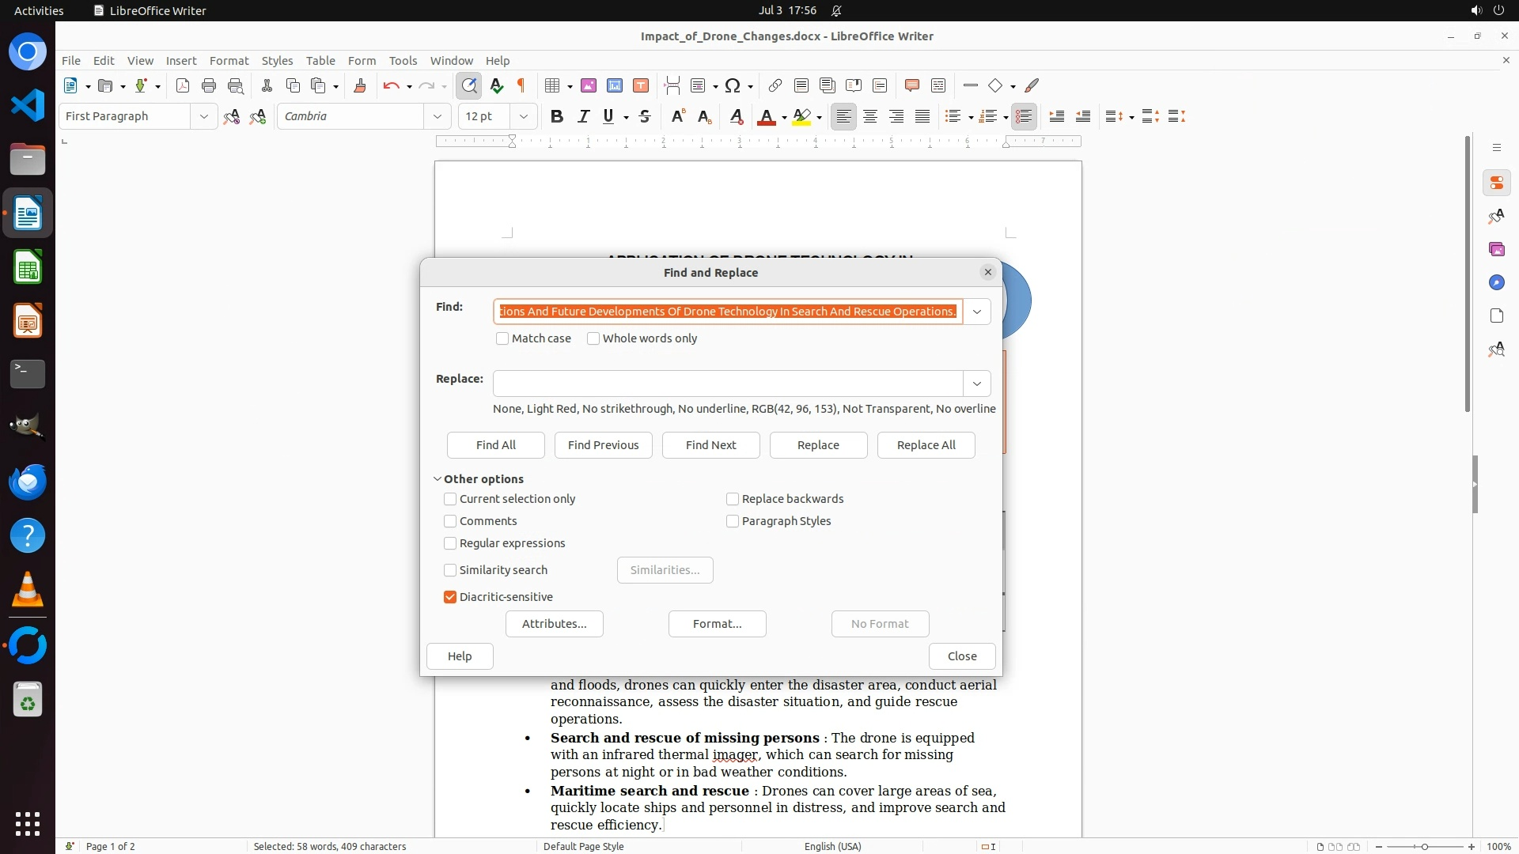Enable the Match case checkbox

point(502,338)
